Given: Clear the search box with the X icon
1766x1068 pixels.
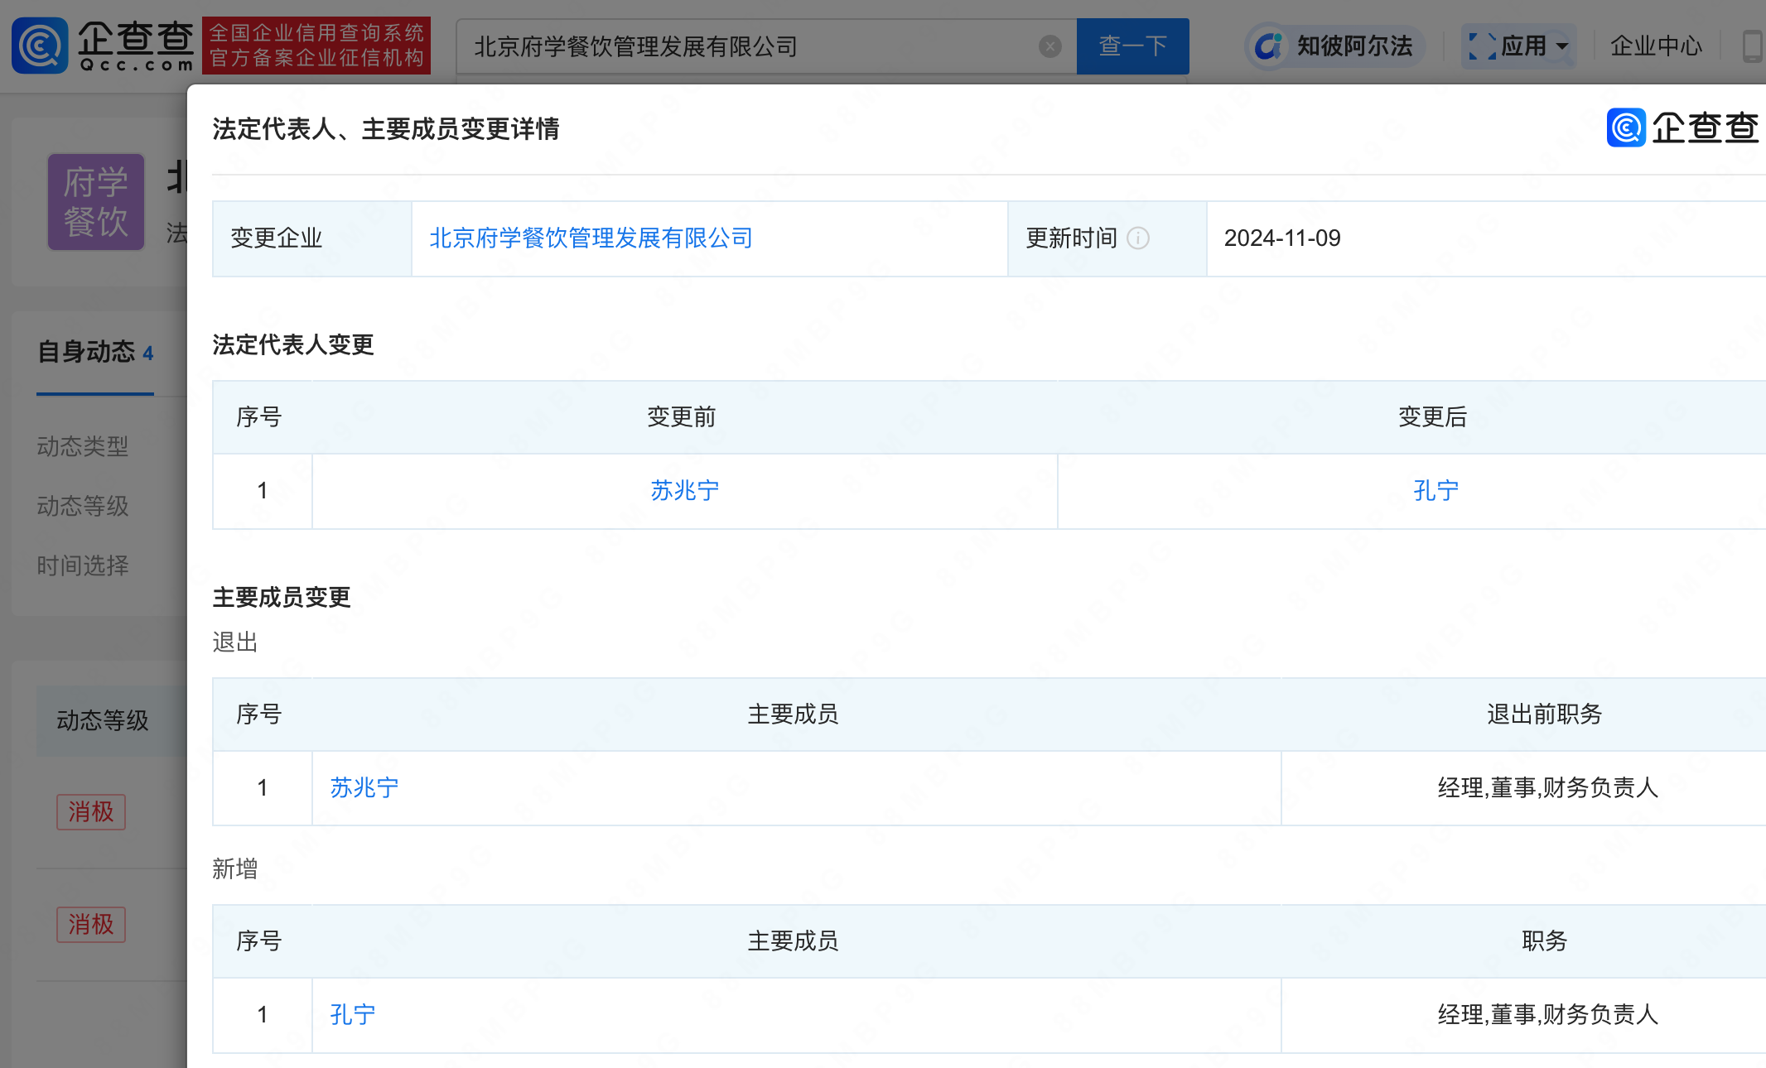Looking at the screenshot, I should pyautogui.click(x=1049, y=46).
